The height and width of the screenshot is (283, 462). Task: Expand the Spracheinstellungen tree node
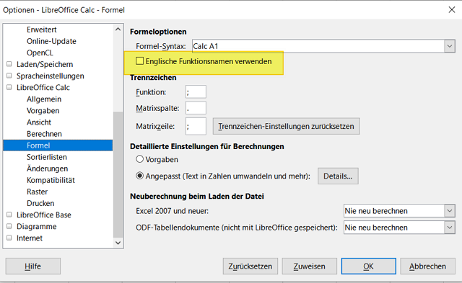9,76
